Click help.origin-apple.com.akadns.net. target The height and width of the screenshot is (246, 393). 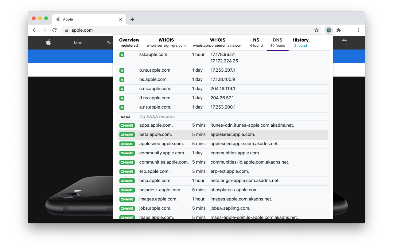pos(245,181)
